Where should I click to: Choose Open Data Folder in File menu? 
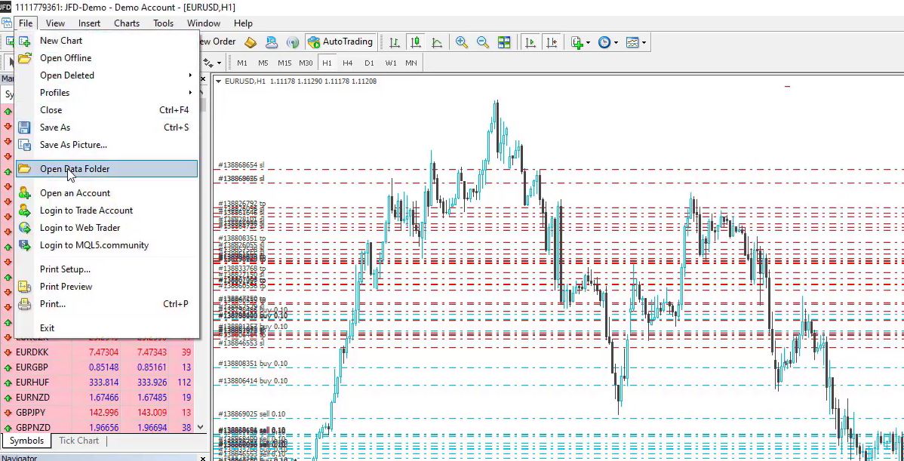75,169
